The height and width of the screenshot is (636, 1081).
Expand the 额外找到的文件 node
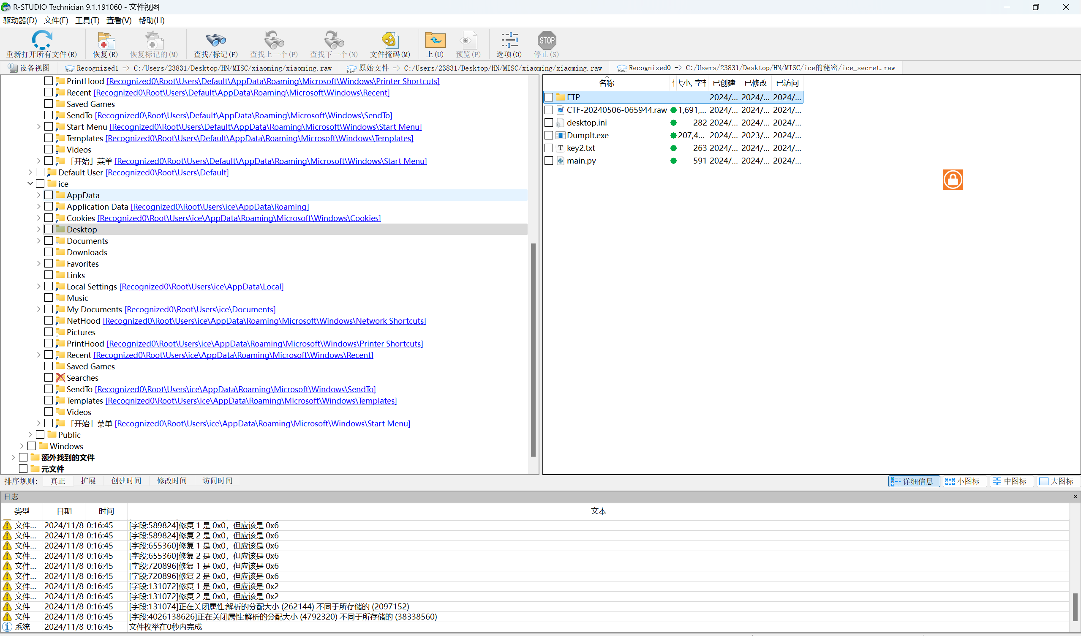13,458
